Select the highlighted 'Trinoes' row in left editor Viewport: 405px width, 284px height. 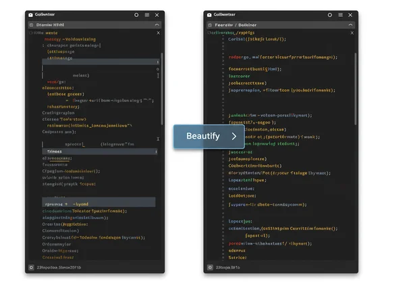(x=100, y=151)
